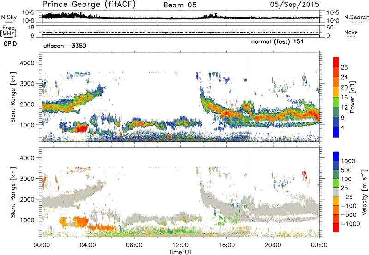Click the 'Nave' legend label
The height and width of the screenshot is (255, 369).
pos(351,32)
